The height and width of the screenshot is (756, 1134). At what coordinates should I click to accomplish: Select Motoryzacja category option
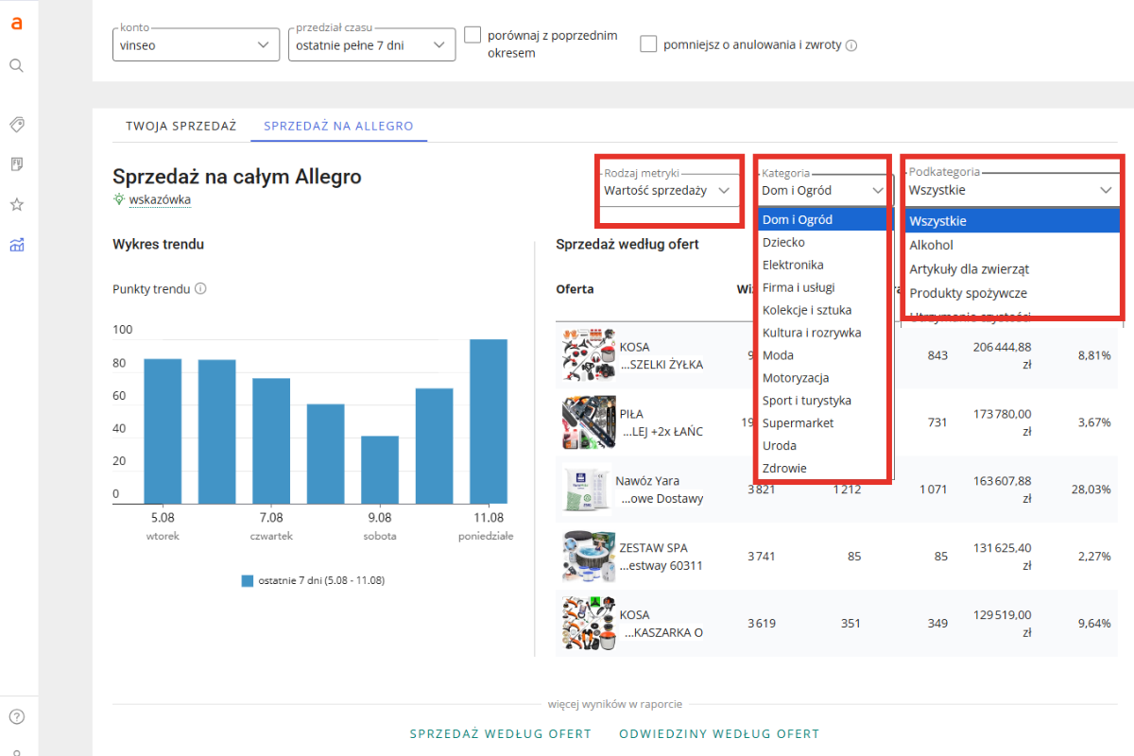[x=822, y=378]
